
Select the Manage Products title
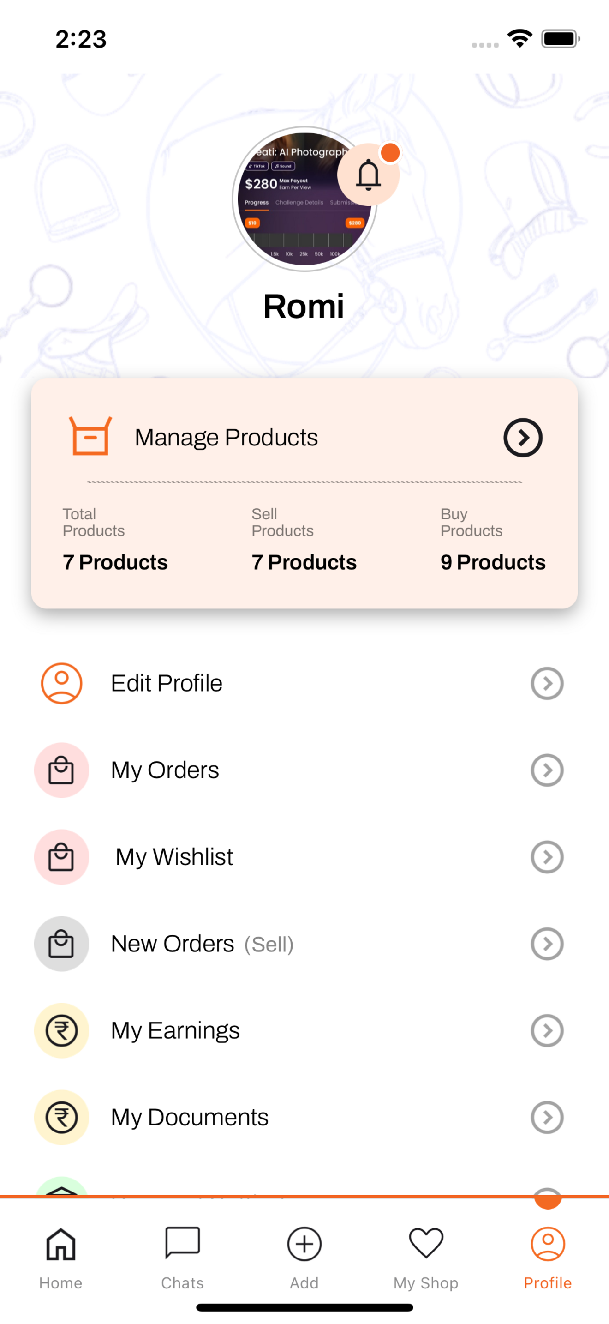tap(227, 437)
